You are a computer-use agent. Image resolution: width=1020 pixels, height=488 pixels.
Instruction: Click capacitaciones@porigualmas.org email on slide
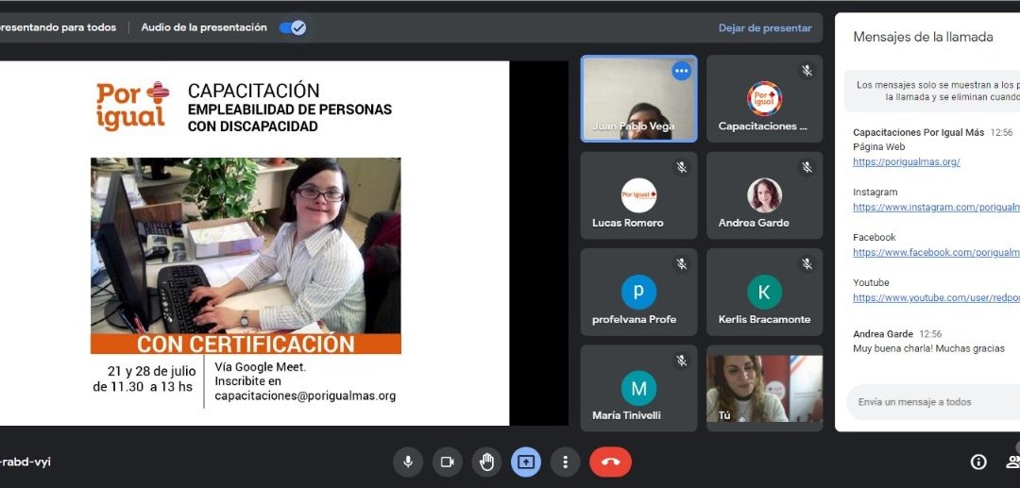tap(305, 395)
